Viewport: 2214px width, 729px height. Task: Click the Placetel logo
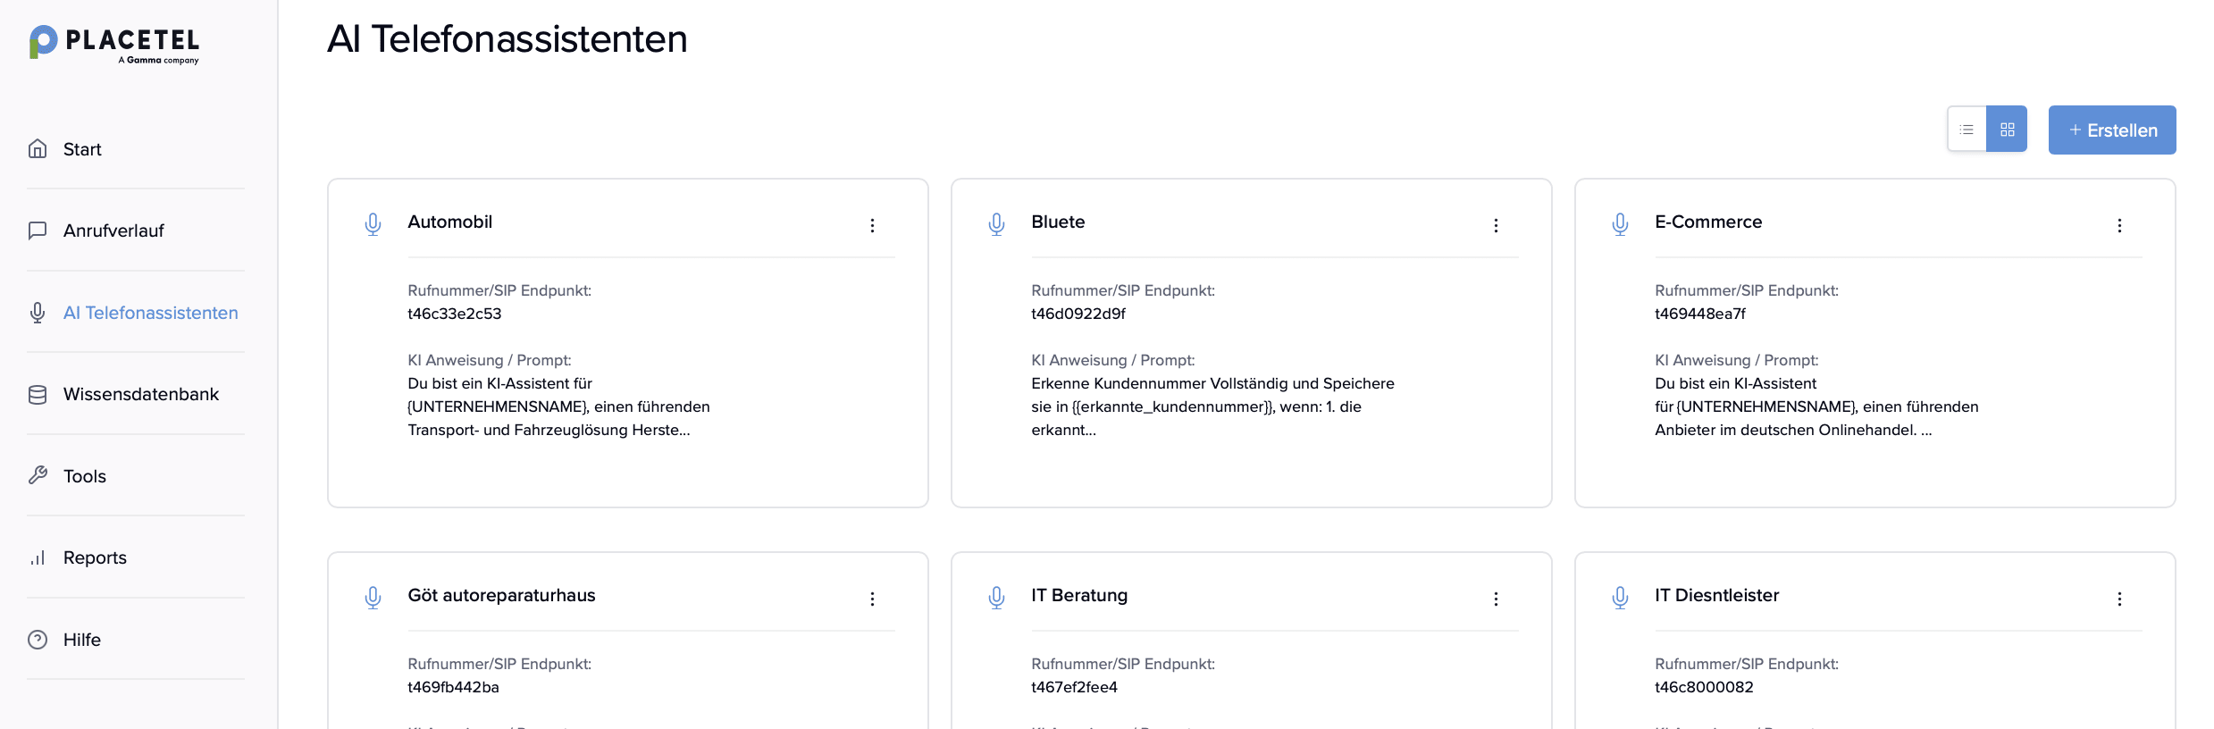(114, 44)
